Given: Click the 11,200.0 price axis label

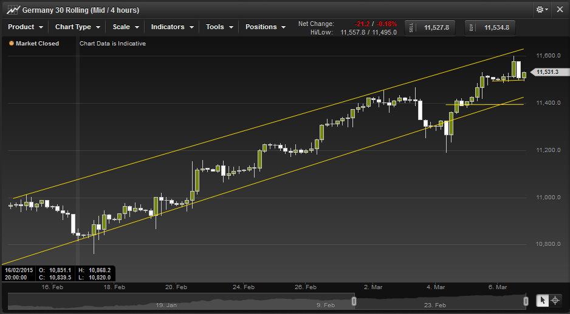Looking at the screenshot, I should click(x=548, y=150).
